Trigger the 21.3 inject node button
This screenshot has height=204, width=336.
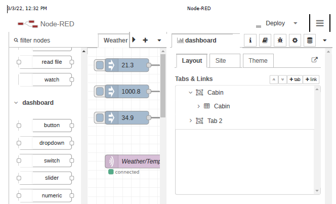click(100, 65)
